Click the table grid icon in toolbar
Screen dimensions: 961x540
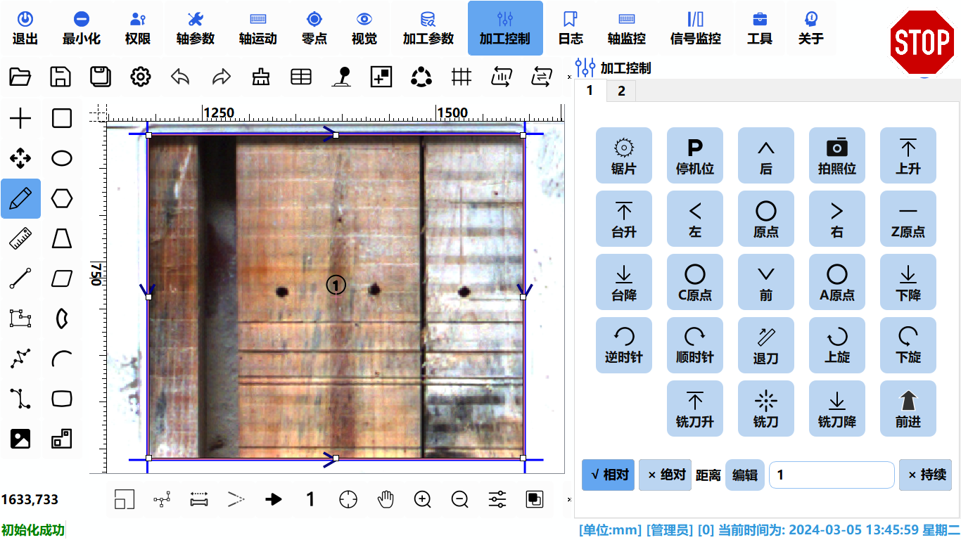(301, 77)
